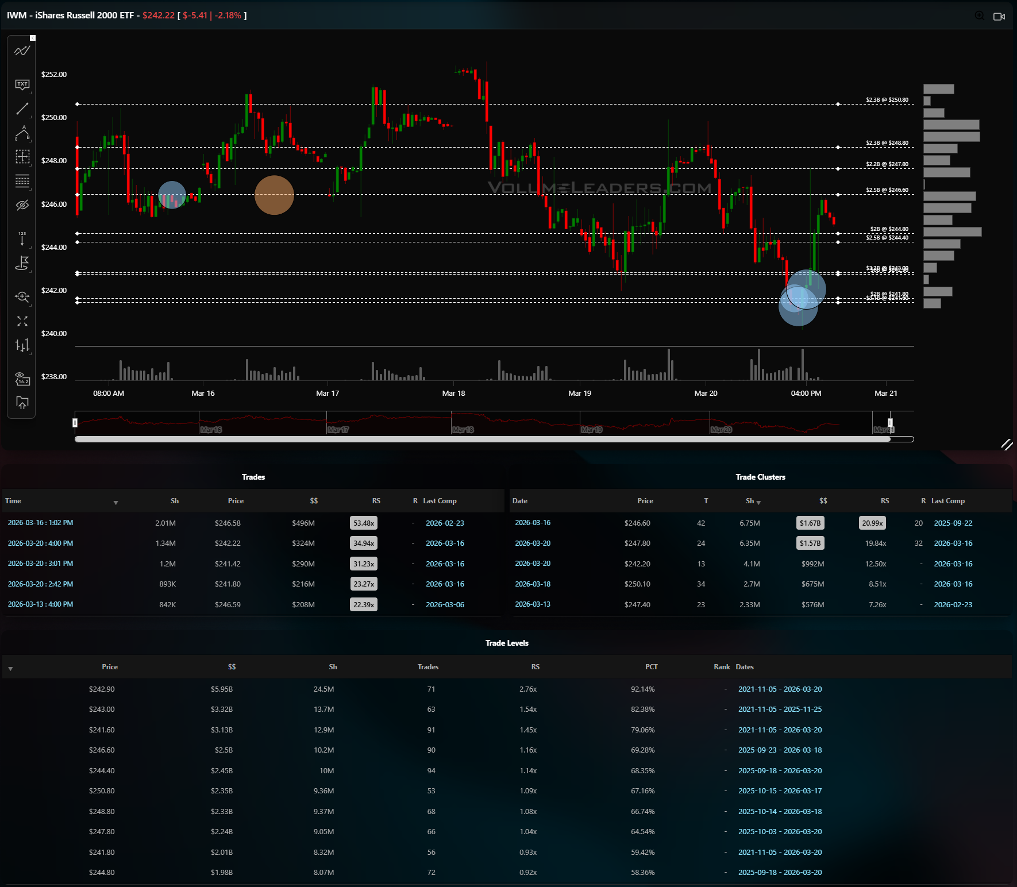
Task: Open cluster Last Comp 2025-09-22 link
Action: click(953, 523)
